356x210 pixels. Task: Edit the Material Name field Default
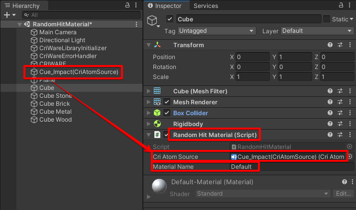292,167
